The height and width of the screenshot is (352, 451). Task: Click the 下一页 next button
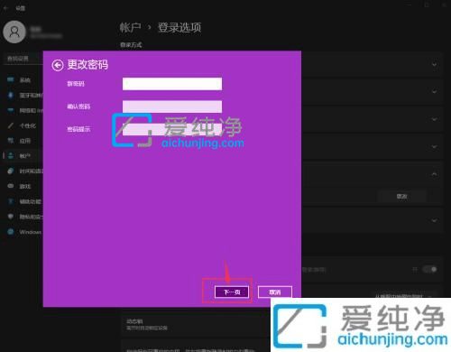(232, 292)
